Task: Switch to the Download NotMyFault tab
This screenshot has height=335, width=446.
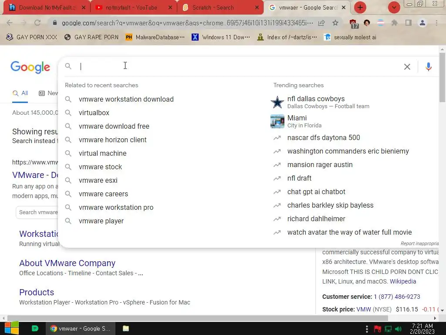Action: click(x=46, y=8)
